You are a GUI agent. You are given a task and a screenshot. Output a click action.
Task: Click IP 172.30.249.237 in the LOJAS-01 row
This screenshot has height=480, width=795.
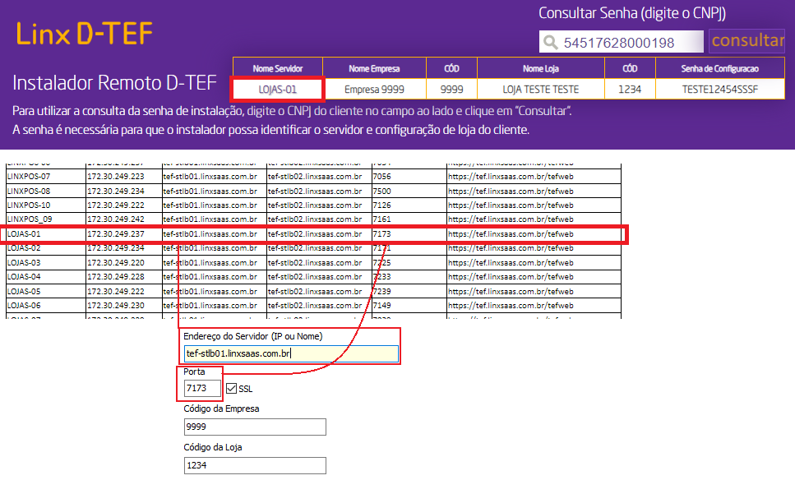116,234
